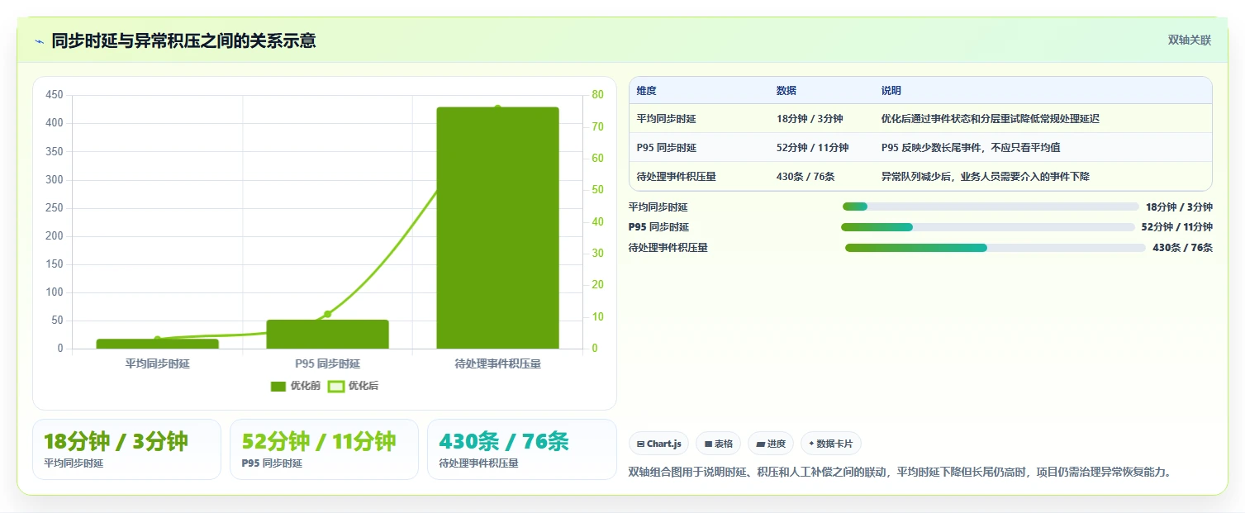Click the P95 同步时延 progress bar

coord(988,227)
